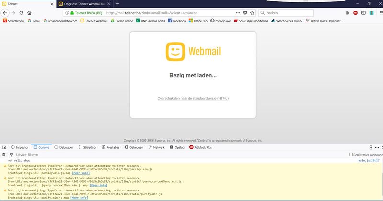The image size is (383, 201).
Task: Reload the Telenet Webmail page
Action: tap(22, 13)
